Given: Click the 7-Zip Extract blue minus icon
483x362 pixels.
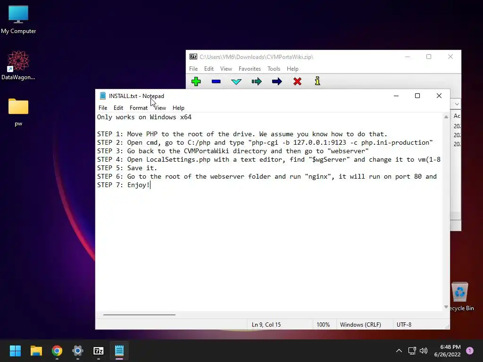Looking at the screenshot, I should click(x=216, y=82).
